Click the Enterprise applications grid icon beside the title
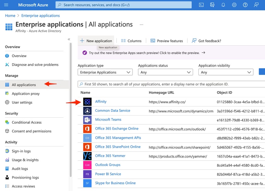Image resolution: width=265 pixels, height=191 pixels. 9,27
